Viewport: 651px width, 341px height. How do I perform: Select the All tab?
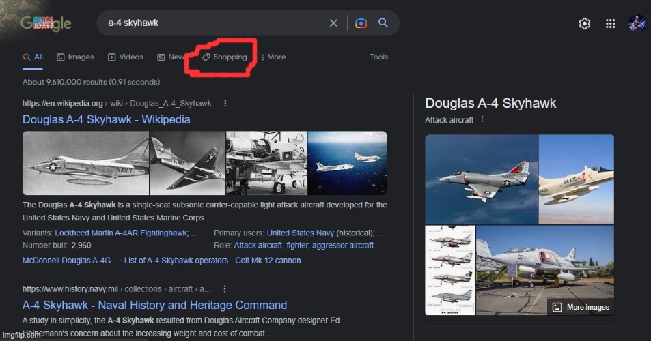coord(33,57)
